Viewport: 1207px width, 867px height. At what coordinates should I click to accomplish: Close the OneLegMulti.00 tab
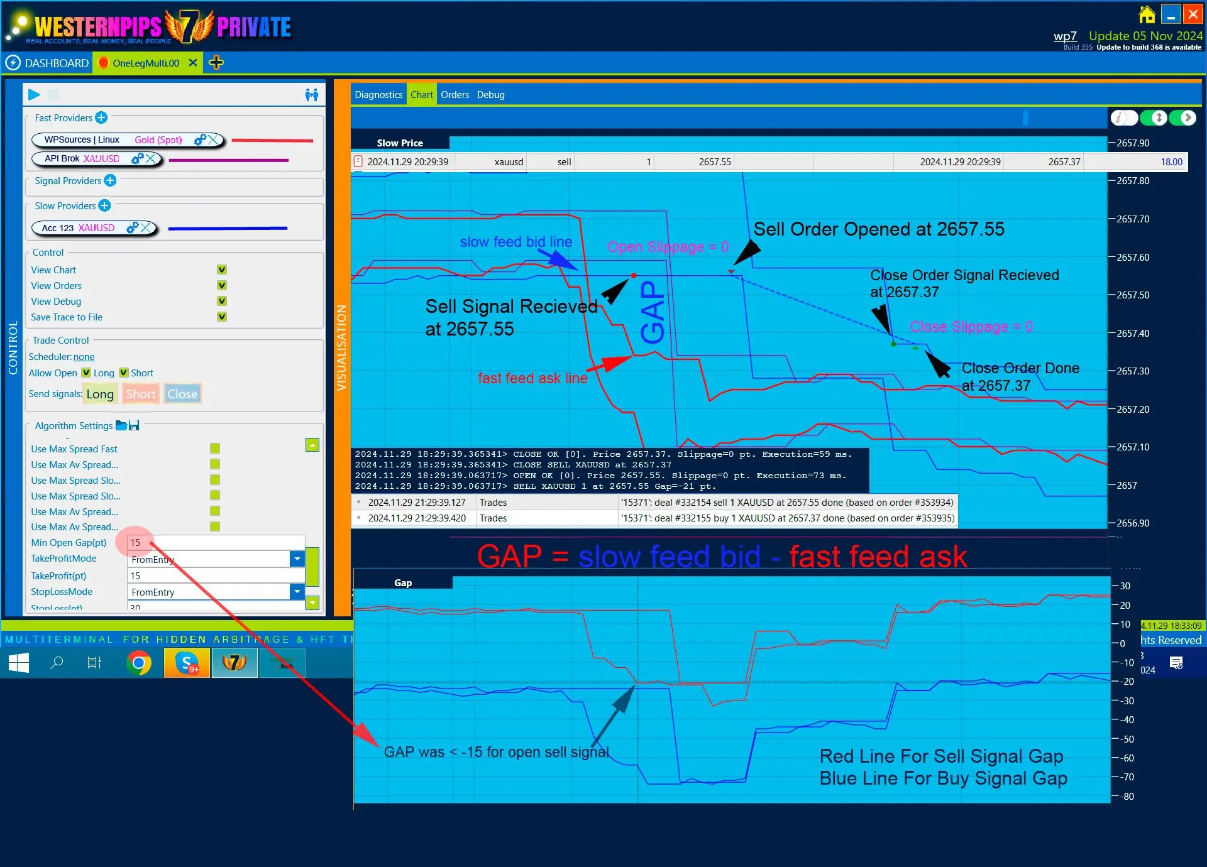(193, 63)
